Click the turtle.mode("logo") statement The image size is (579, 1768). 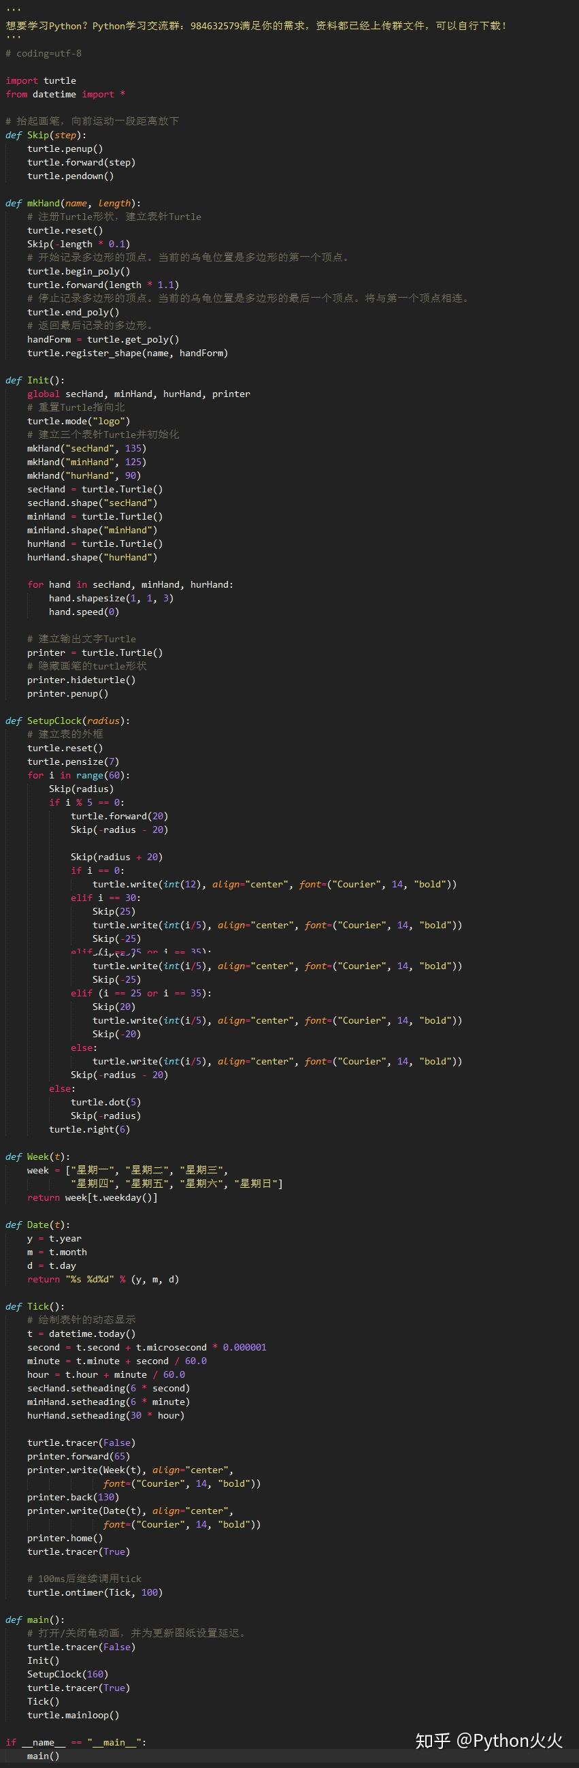[78, 421]
